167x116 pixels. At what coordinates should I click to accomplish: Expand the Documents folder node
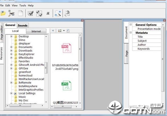coord(11,47)
